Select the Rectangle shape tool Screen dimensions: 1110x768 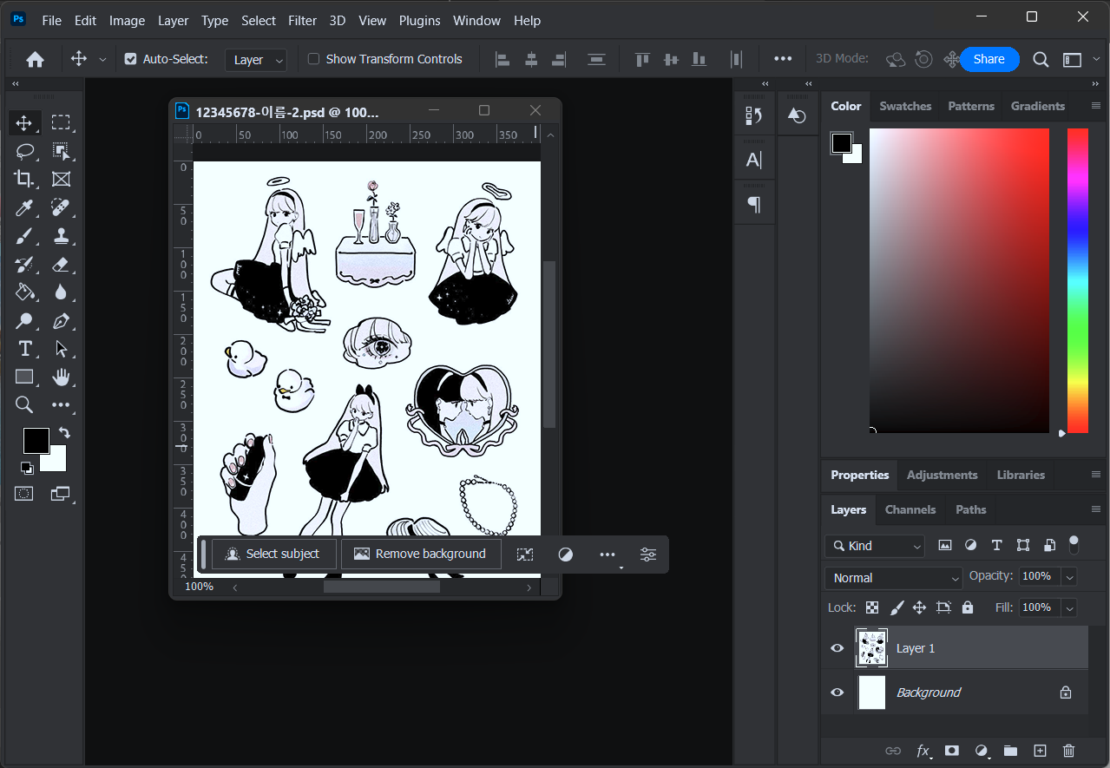coord(24,377)
